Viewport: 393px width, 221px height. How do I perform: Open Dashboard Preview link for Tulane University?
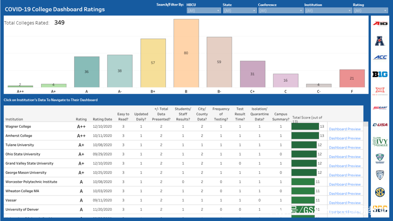pyautogui.click(x=345, y=148)
